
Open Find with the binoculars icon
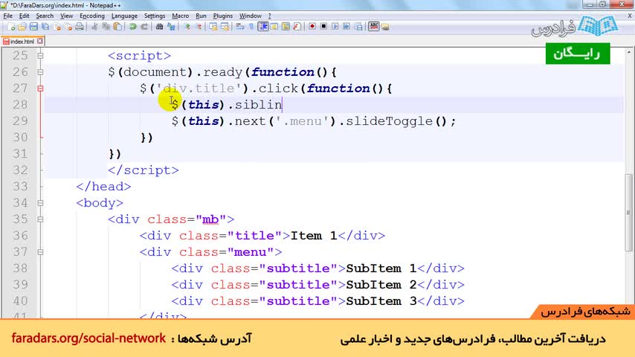(159, 27)
